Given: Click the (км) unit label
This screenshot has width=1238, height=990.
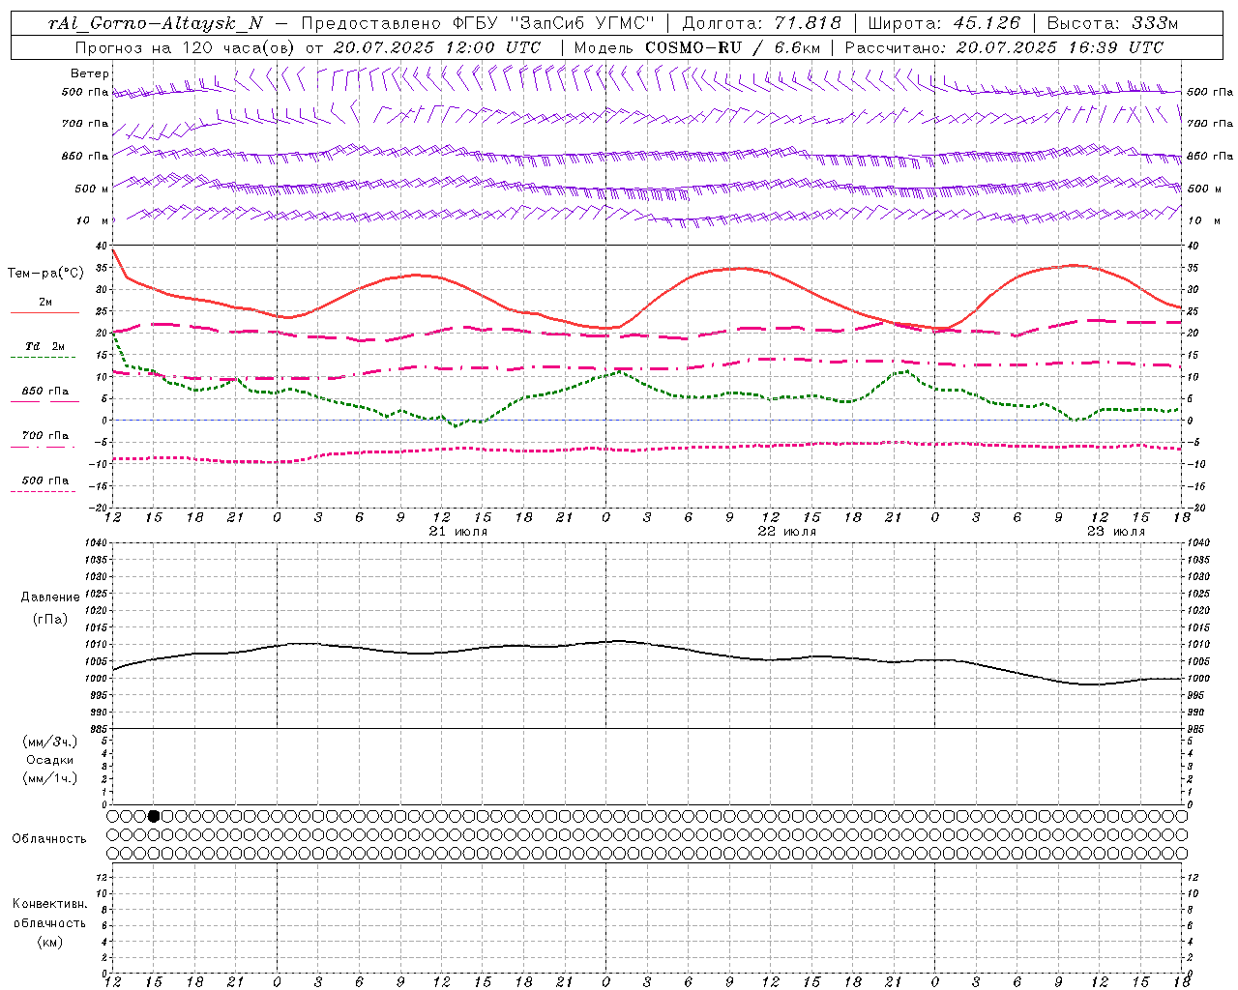Looking at the screenshot, I should (49, 942).
